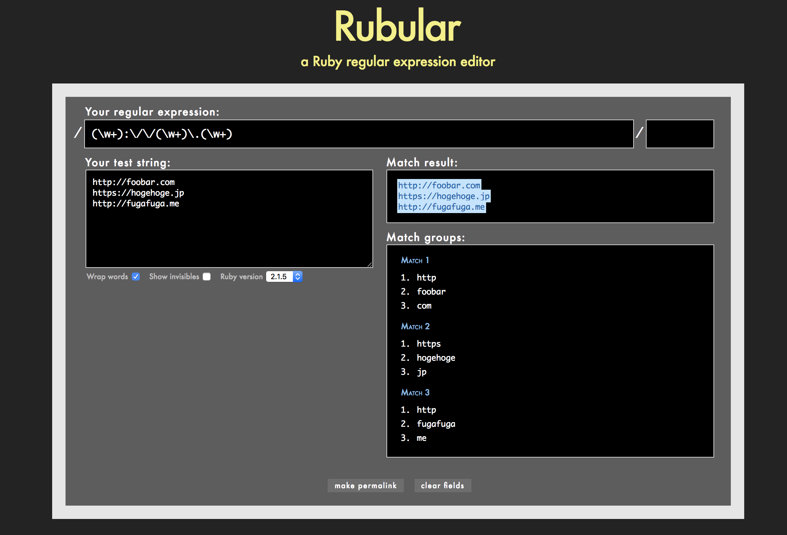Click inside the regular expression field
787x535 pixels.
pyautogui.click(x=359, y=134)
